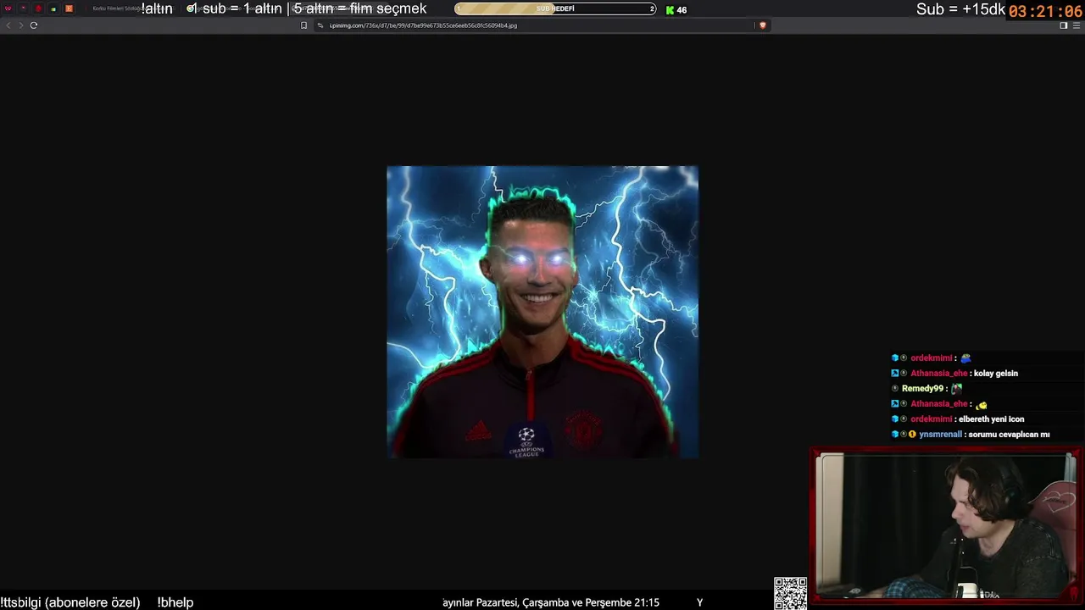
Task: Click chat username ynsmrenall
Action: [940, 435]
